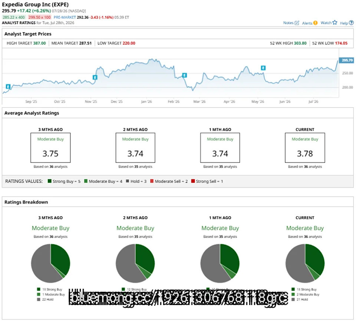Click the RATINGS VALUES: label
Image resolution: width=356 pixels, height=321 pixels.
[24, 181]
